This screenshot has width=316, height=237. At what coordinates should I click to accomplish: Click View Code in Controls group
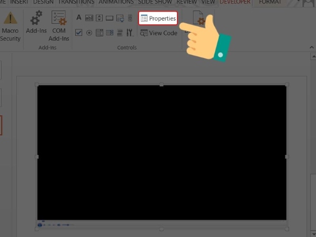click(159, 33)
